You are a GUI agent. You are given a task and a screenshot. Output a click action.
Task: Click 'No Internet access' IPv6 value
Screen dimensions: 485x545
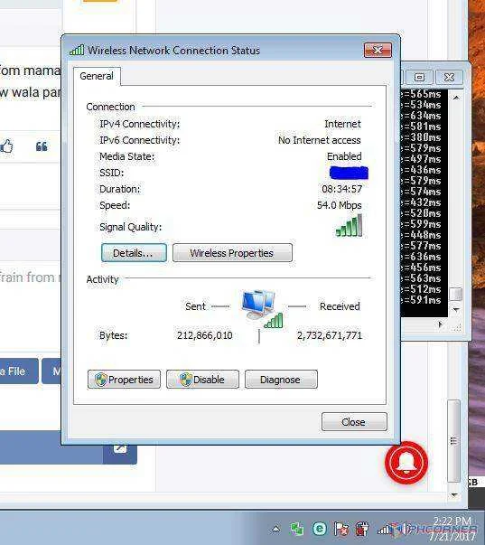point(320,140)
